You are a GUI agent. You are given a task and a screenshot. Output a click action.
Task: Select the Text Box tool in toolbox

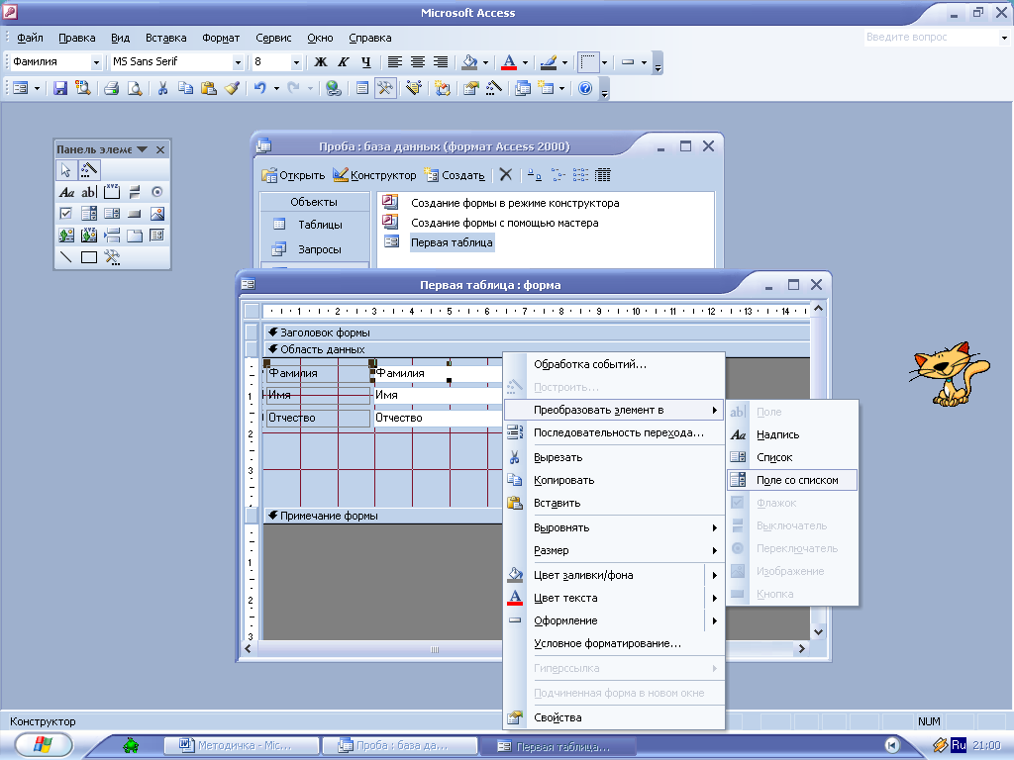[x=88, y=192]
